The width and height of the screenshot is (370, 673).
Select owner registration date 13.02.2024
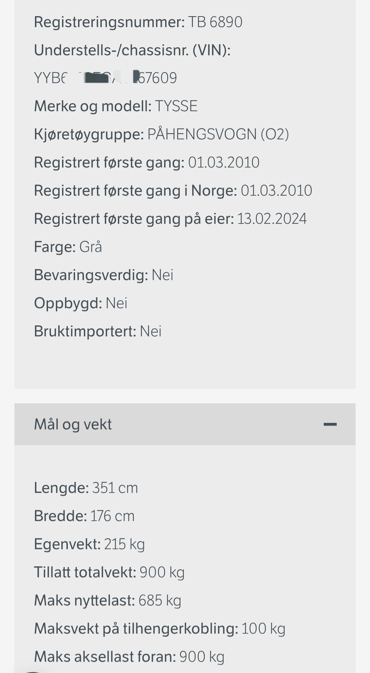(x=272, y=219)
